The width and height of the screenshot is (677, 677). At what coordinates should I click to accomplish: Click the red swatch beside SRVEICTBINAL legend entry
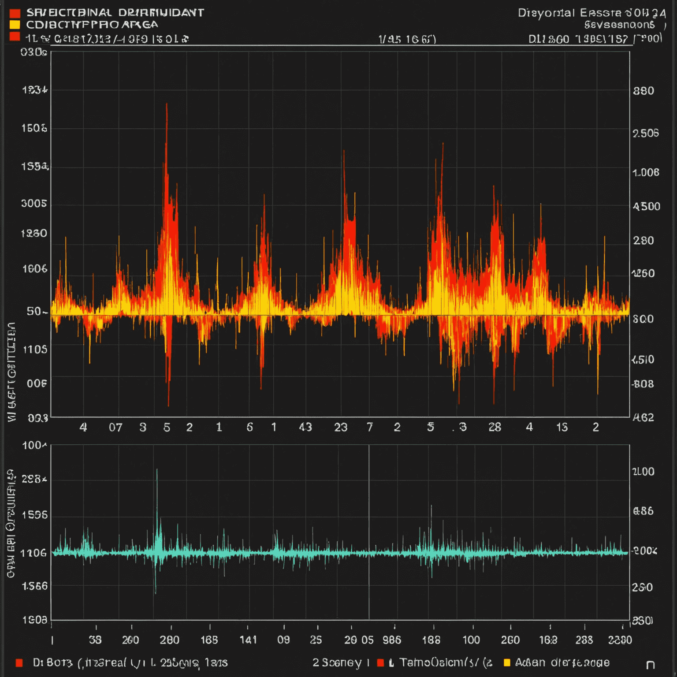15,13
